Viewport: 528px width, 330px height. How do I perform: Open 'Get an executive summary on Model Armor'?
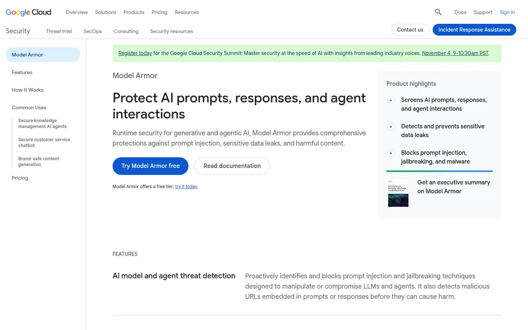click(454, 187)
